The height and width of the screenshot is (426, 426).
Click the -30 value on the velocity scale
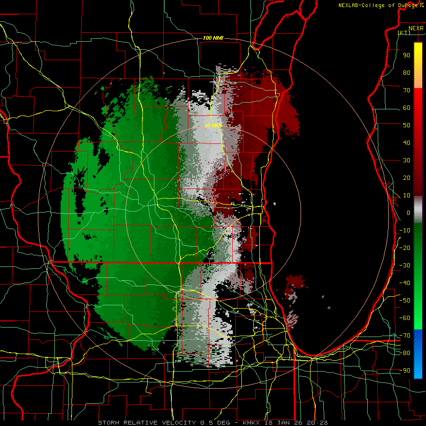coord(405,266)
